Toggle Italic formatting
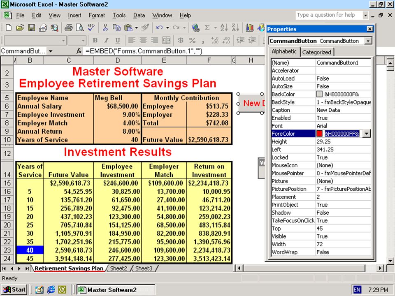 tap(106, 40)
